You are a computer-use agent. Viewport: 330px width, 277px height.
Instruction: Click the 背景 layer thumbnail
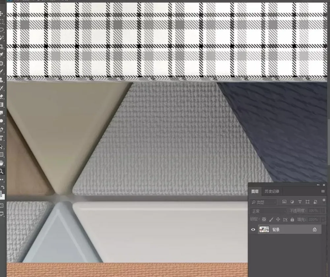coord(264,230)
